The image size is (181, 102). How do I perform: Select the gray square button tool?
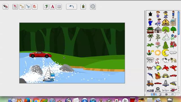59,7
